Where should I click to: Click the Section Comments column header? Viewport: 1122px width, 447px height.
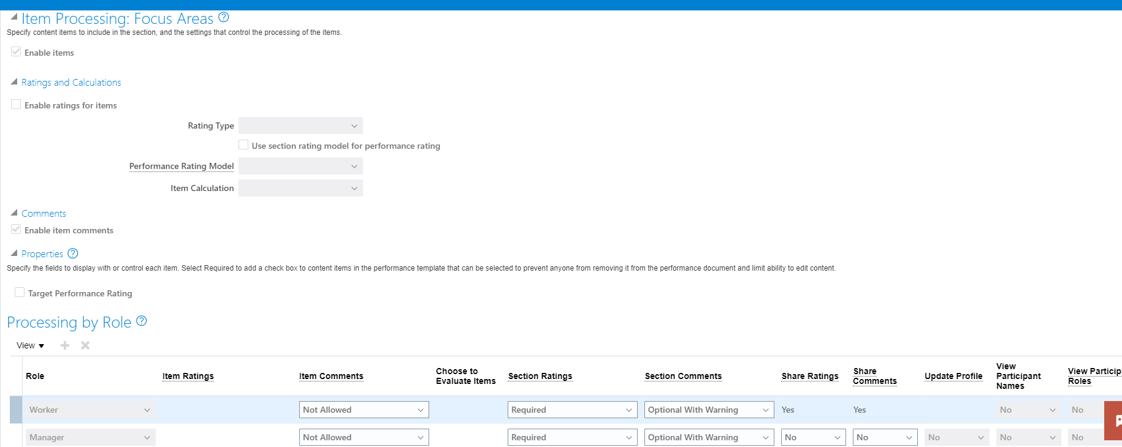683,376
